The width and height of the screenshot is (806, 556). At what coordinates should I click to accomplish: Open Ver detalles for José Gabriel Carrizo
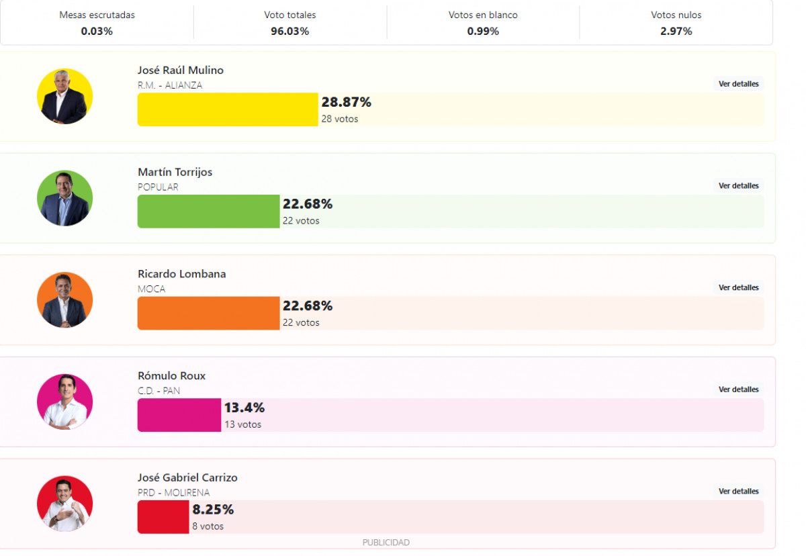pos(738,492)
